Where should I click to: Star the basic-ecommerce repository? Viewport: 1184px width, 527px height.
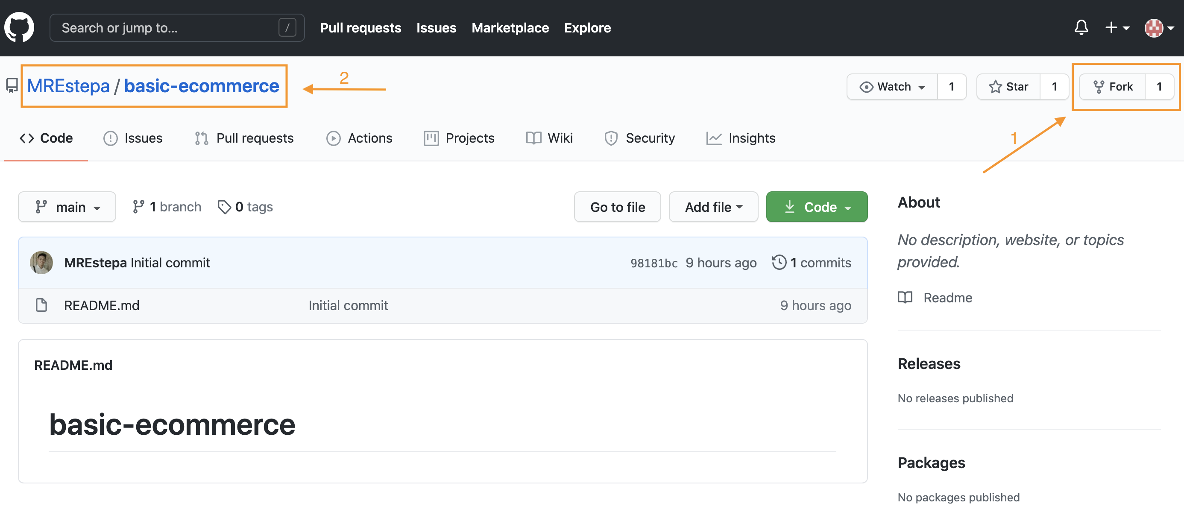[x=1009, y=86]
